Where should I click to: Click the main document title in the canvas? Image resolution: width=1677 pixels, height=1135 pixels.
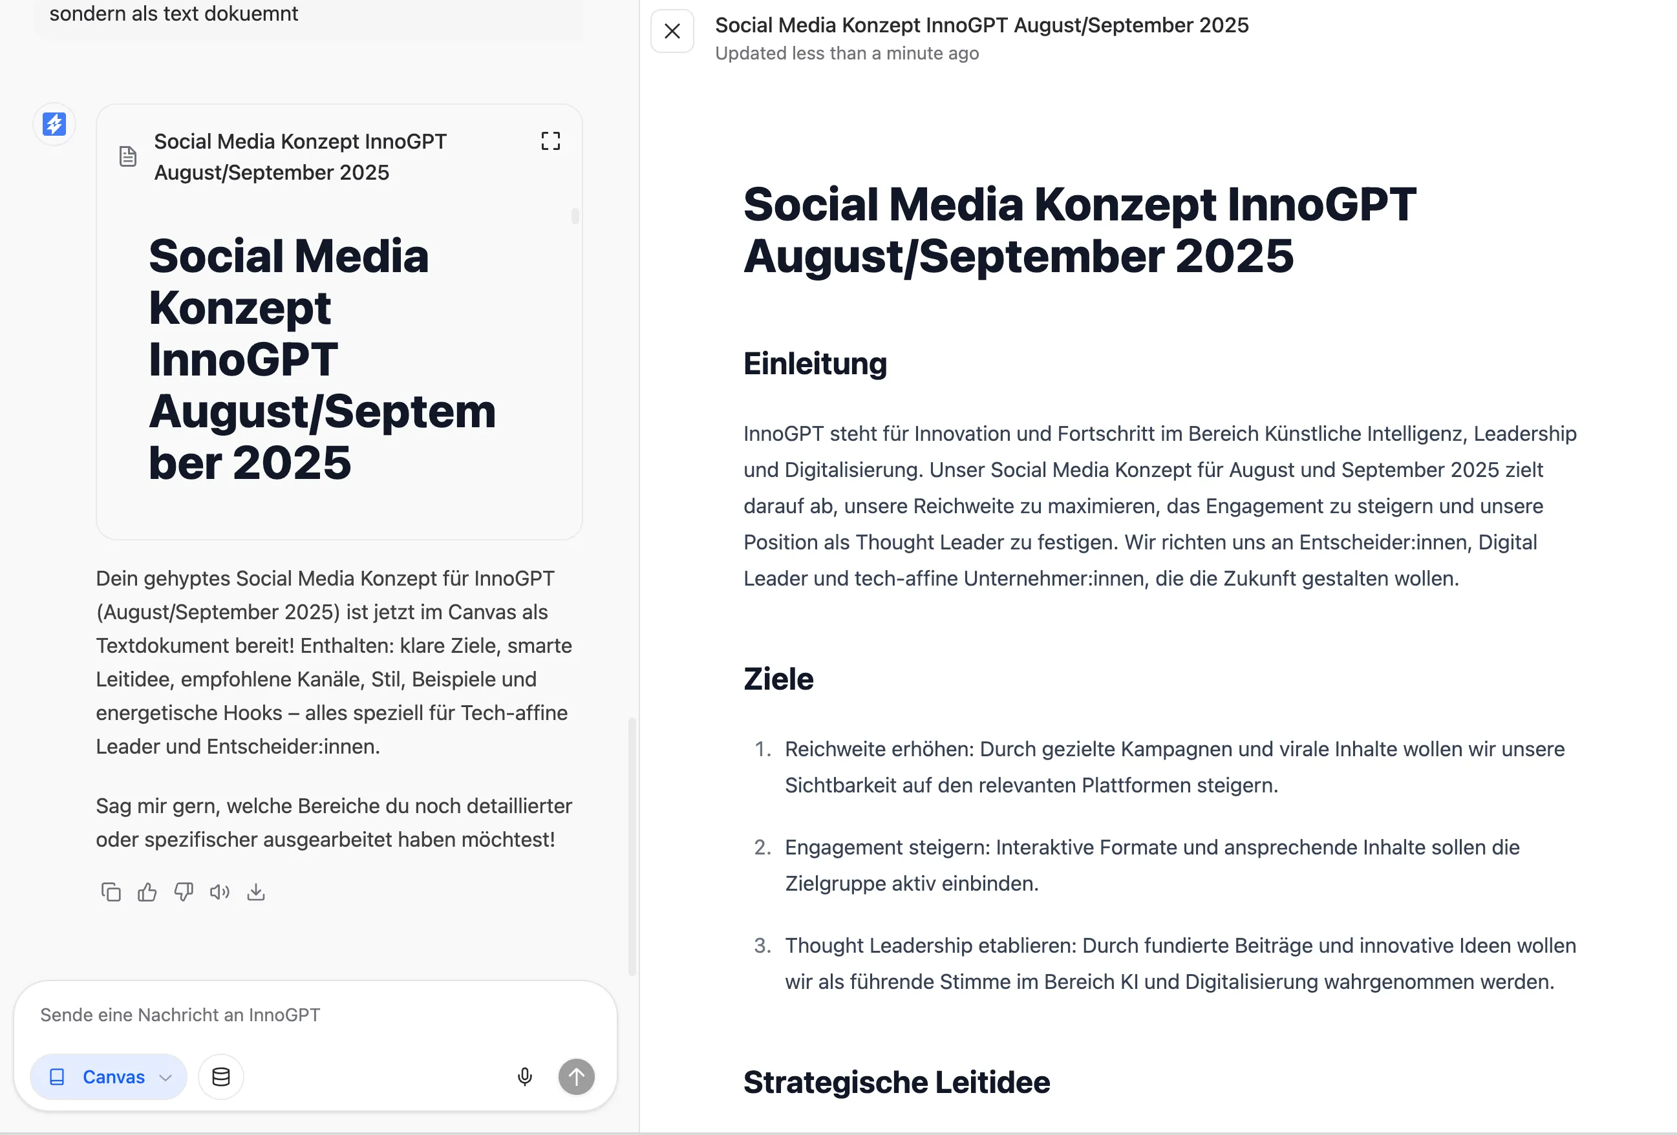click(1080, 230)
